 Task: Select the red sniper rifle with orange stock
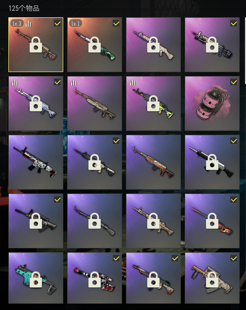point(212,221)
